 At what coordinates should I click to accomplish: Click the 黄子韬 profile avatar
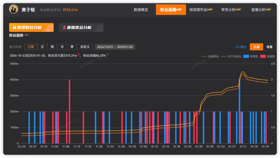coord(13,9)
